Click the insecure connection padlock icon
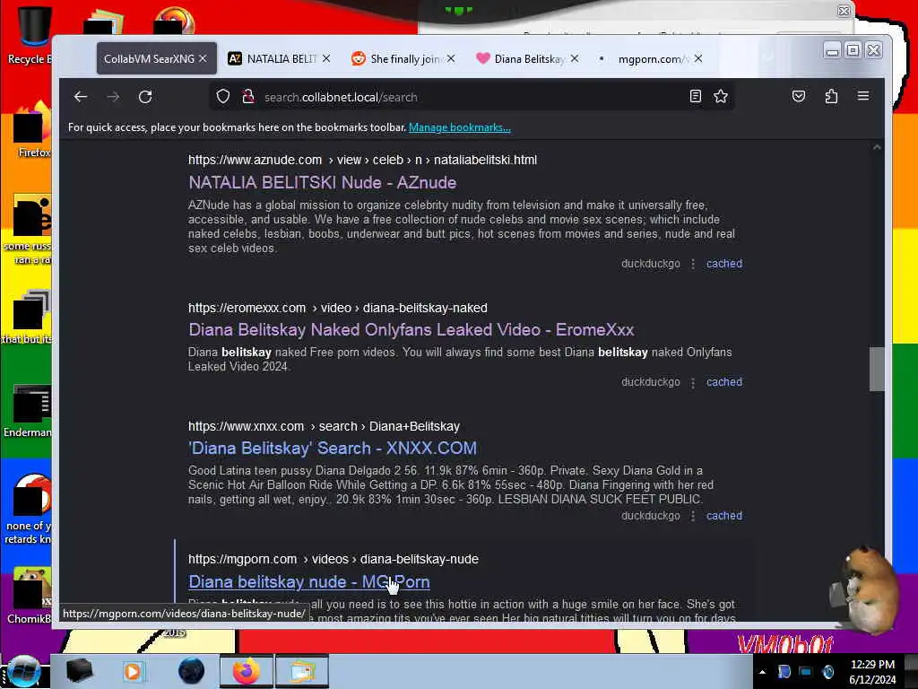 point(248,97)
